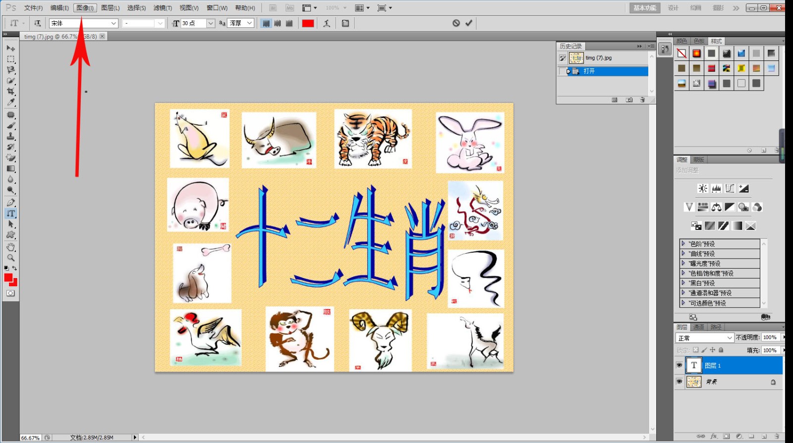
Task: Cancel the current text edit
Action: tap(456, 23)
